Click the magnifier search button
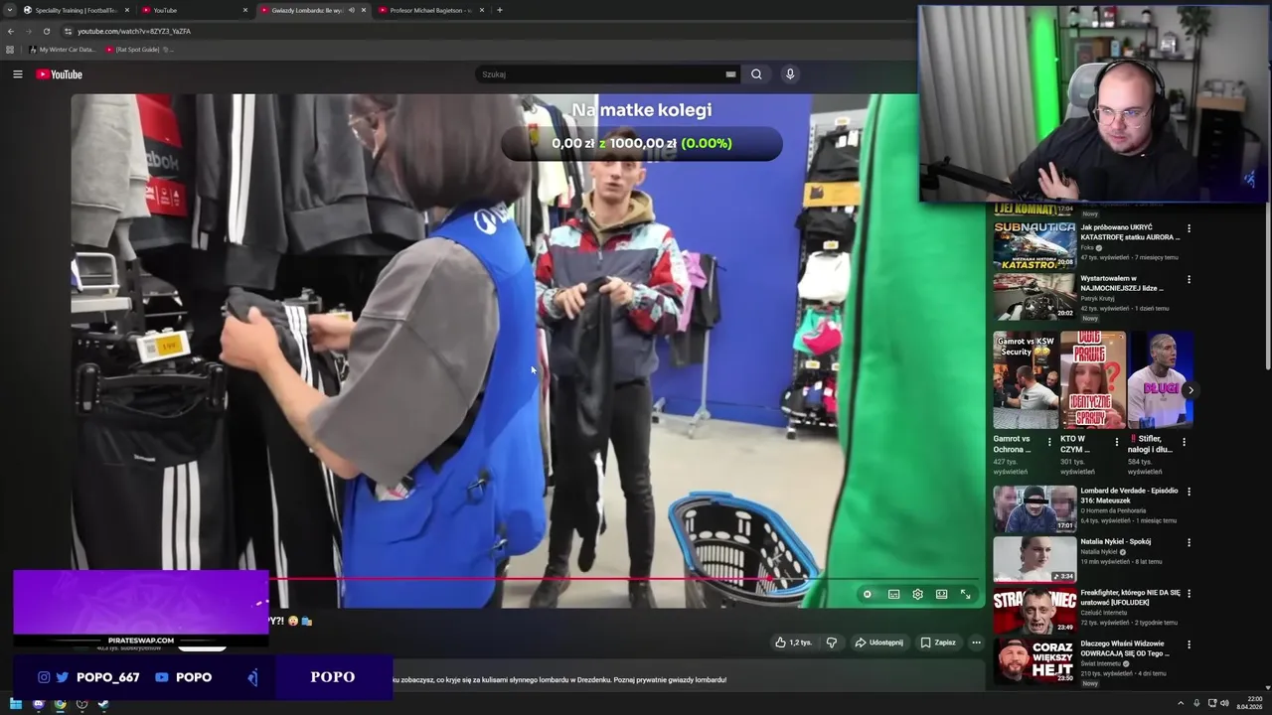Viewport: 1272px width, 715px height. pos(756,74)
